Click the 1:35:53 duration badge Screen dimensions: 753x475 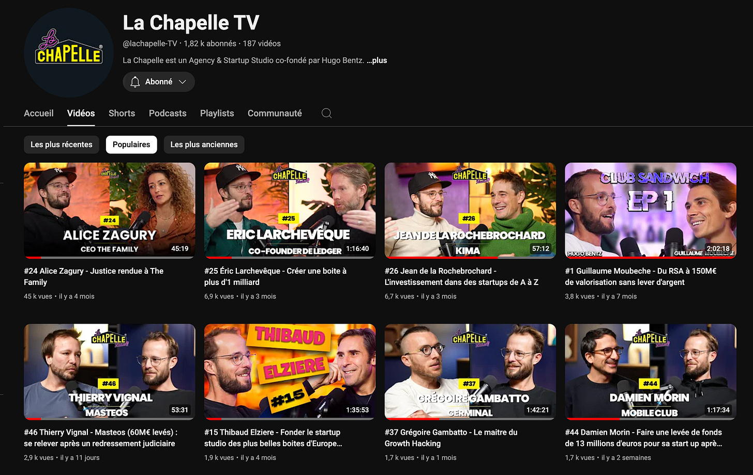[358, 410]
